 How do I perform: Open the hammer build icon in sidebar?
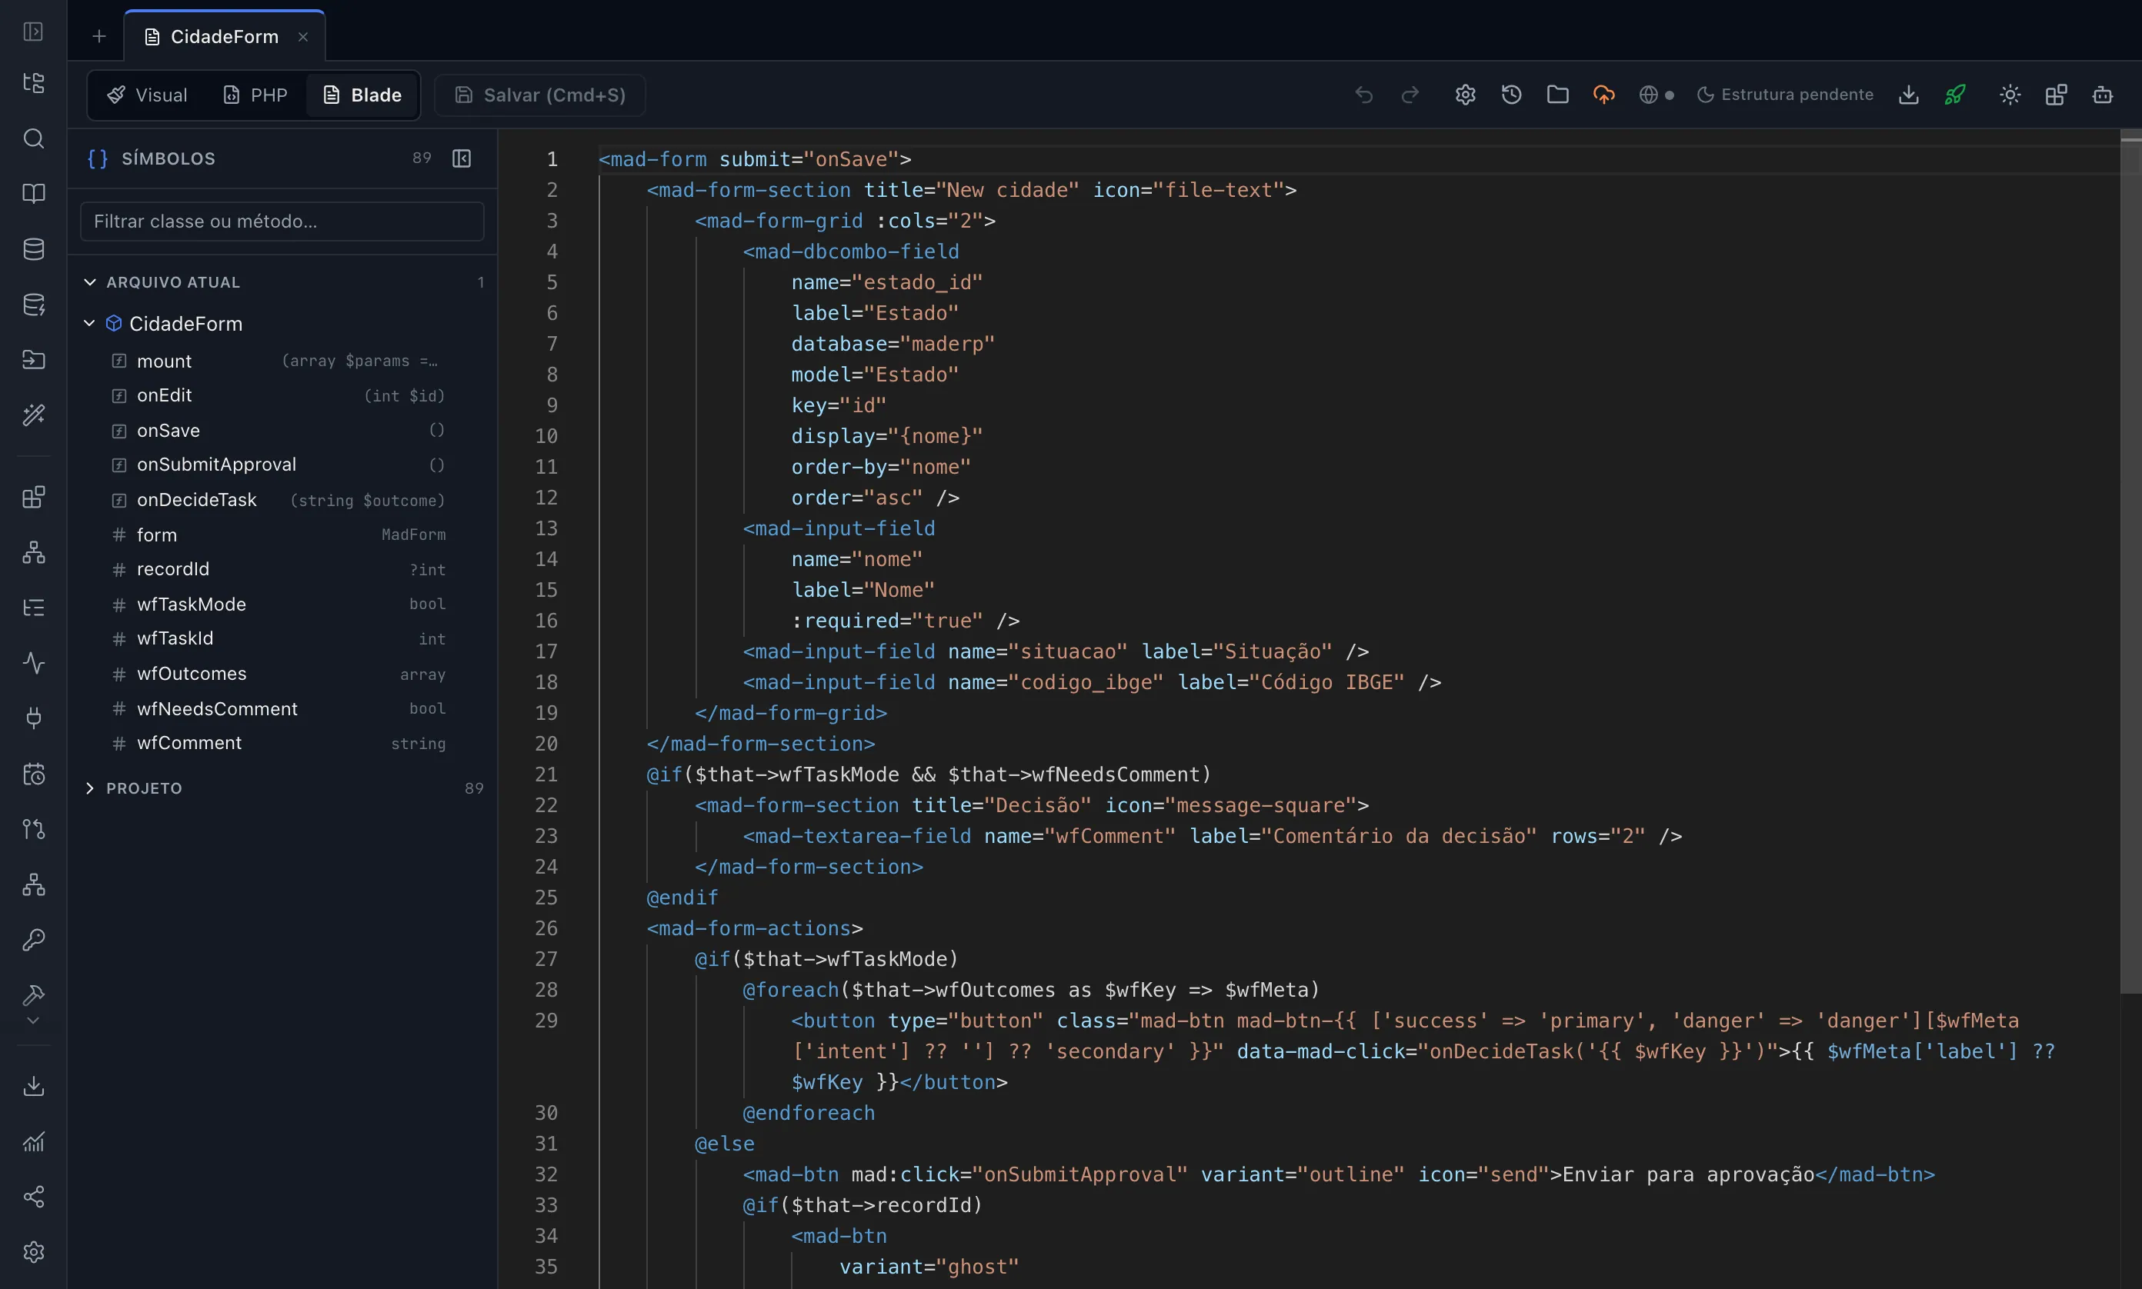(x=33, y=994)
